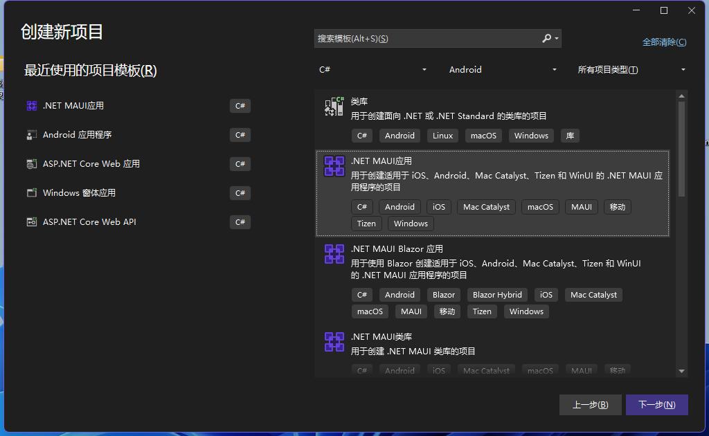This screenshot has height=436, width=709.
Task: Open the search options arrow beside magnifier
Action: pos(557,38)
